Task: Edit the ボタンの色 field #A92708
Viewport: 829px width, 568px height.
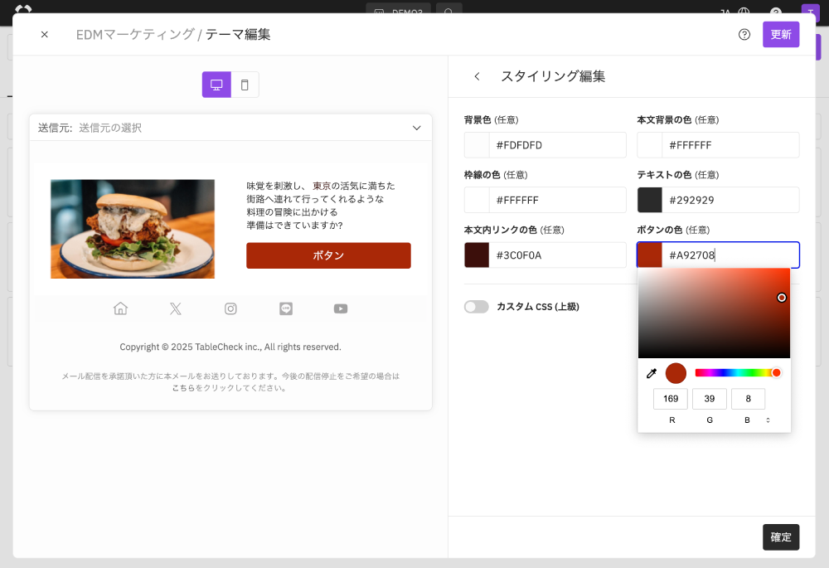Action: coord(730,255)
